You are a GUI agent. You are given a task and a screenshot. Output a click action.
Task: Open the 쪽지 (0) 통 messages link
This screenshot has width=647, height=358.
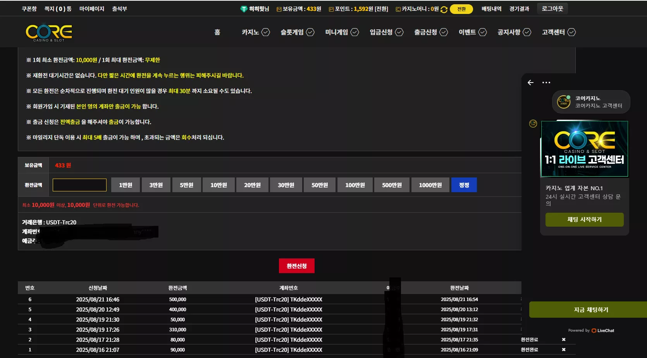[x=58, y=9]
